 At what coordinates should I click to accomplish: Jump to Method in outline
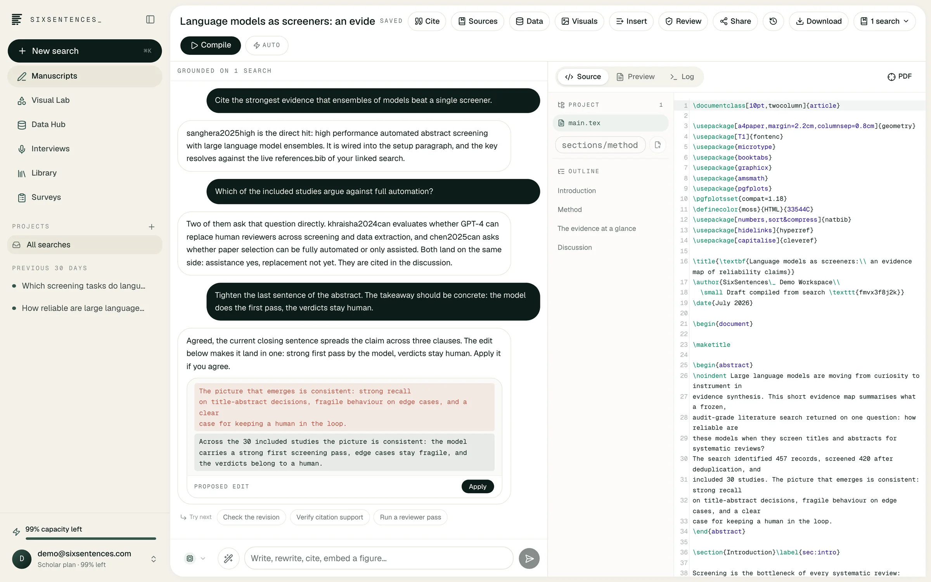point(569,210)
